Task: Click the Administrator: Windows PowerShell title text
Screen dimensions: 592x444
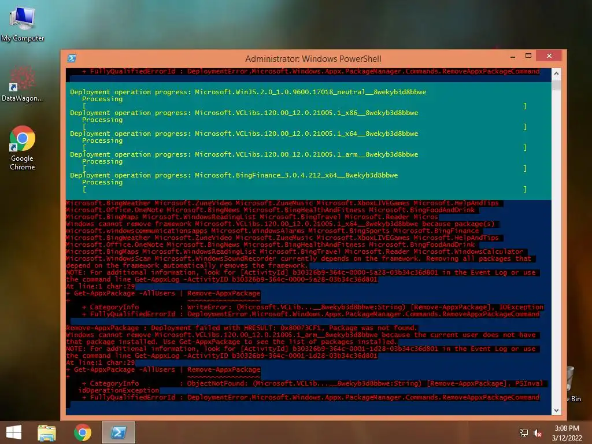Action: click(x=313, y=59)
